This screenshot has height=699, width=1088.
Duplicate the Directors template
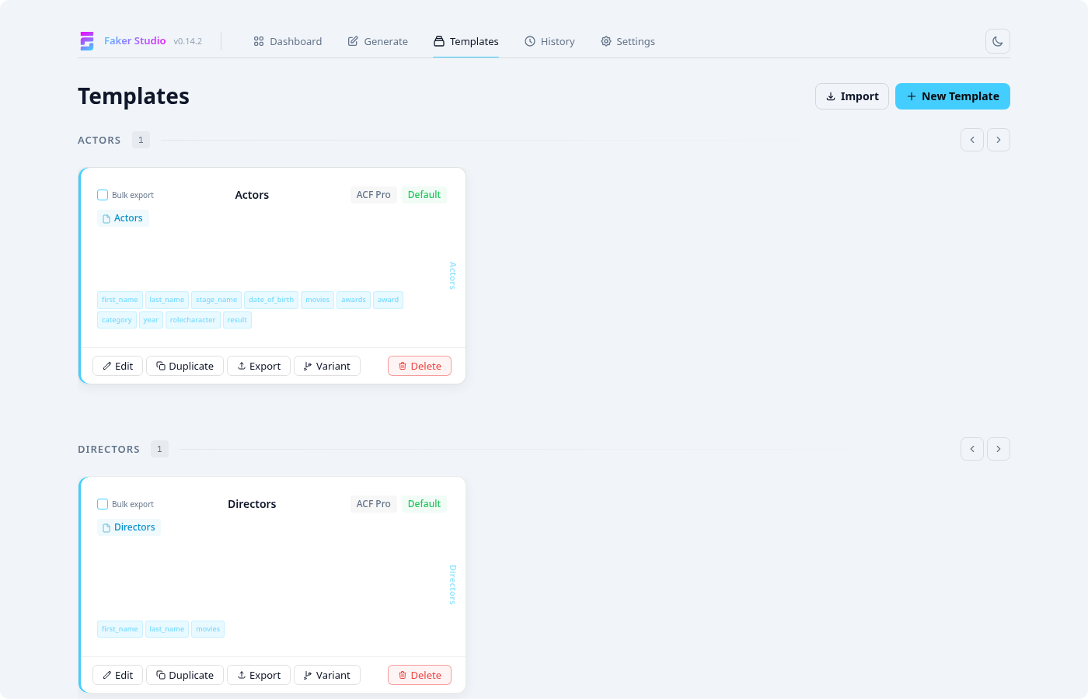[185, 675]
